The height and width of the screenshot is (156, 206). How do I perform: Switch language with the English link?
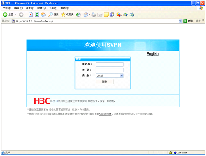point(153,54)
